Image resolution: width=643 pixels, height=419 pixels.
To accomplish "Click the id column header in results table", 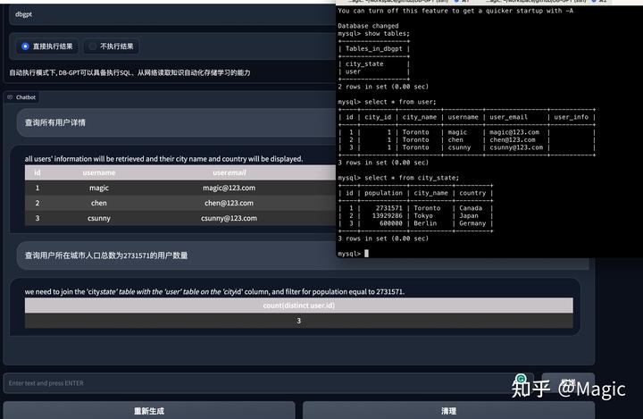I will (x=38, y=172).
